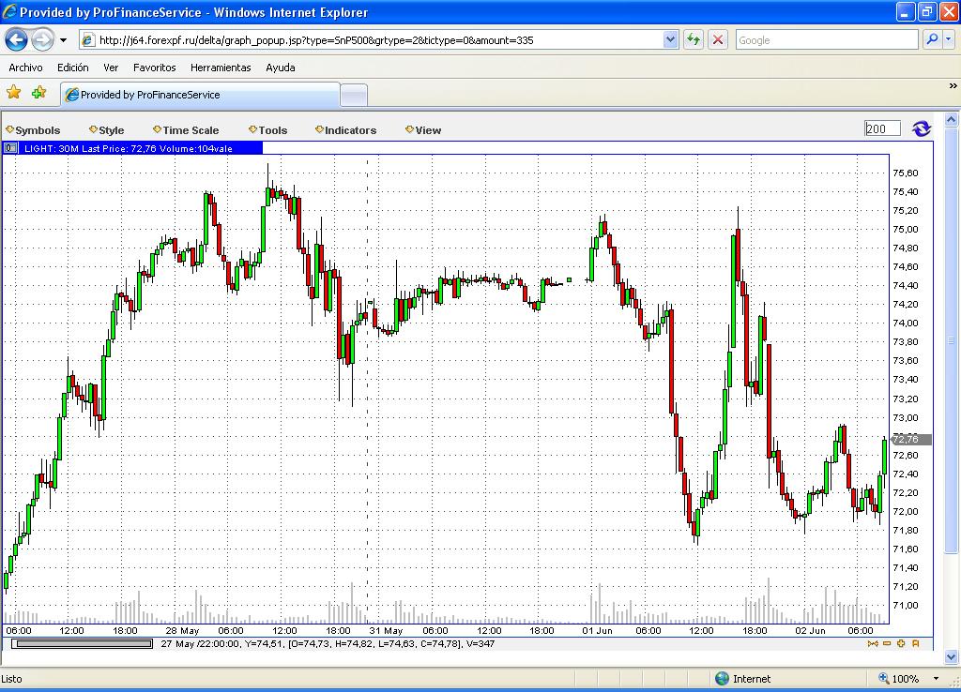
Task: Click the 01 Jun date axis label
Action: (597, 630)
